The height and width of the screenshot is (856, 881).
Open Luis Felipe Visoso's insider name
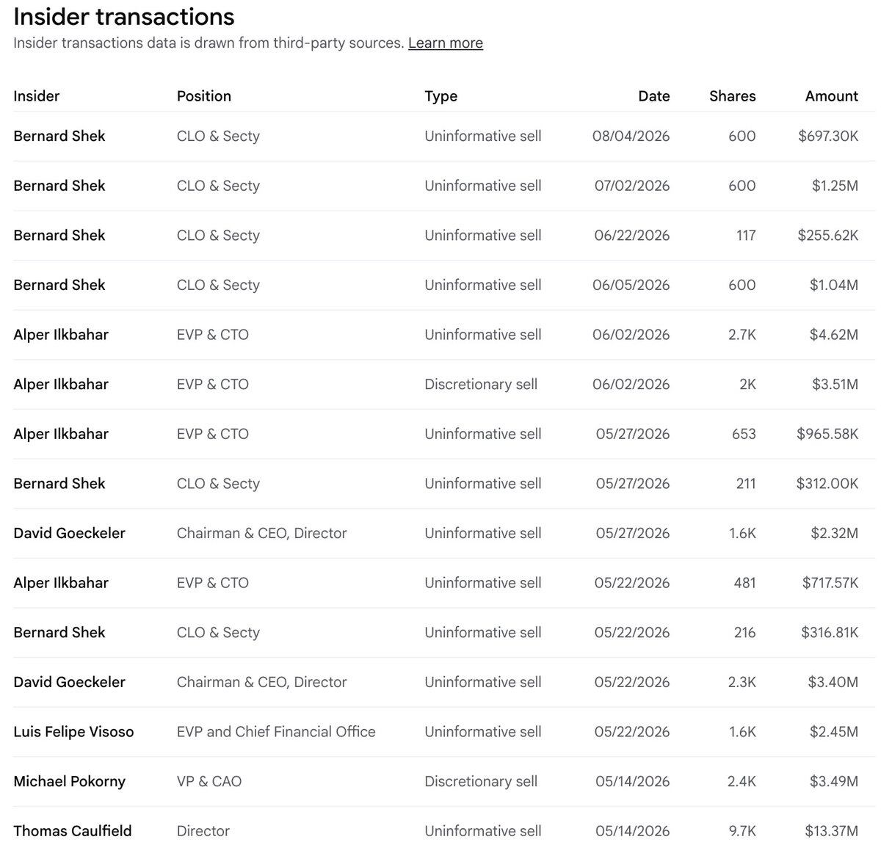(73, 732)
